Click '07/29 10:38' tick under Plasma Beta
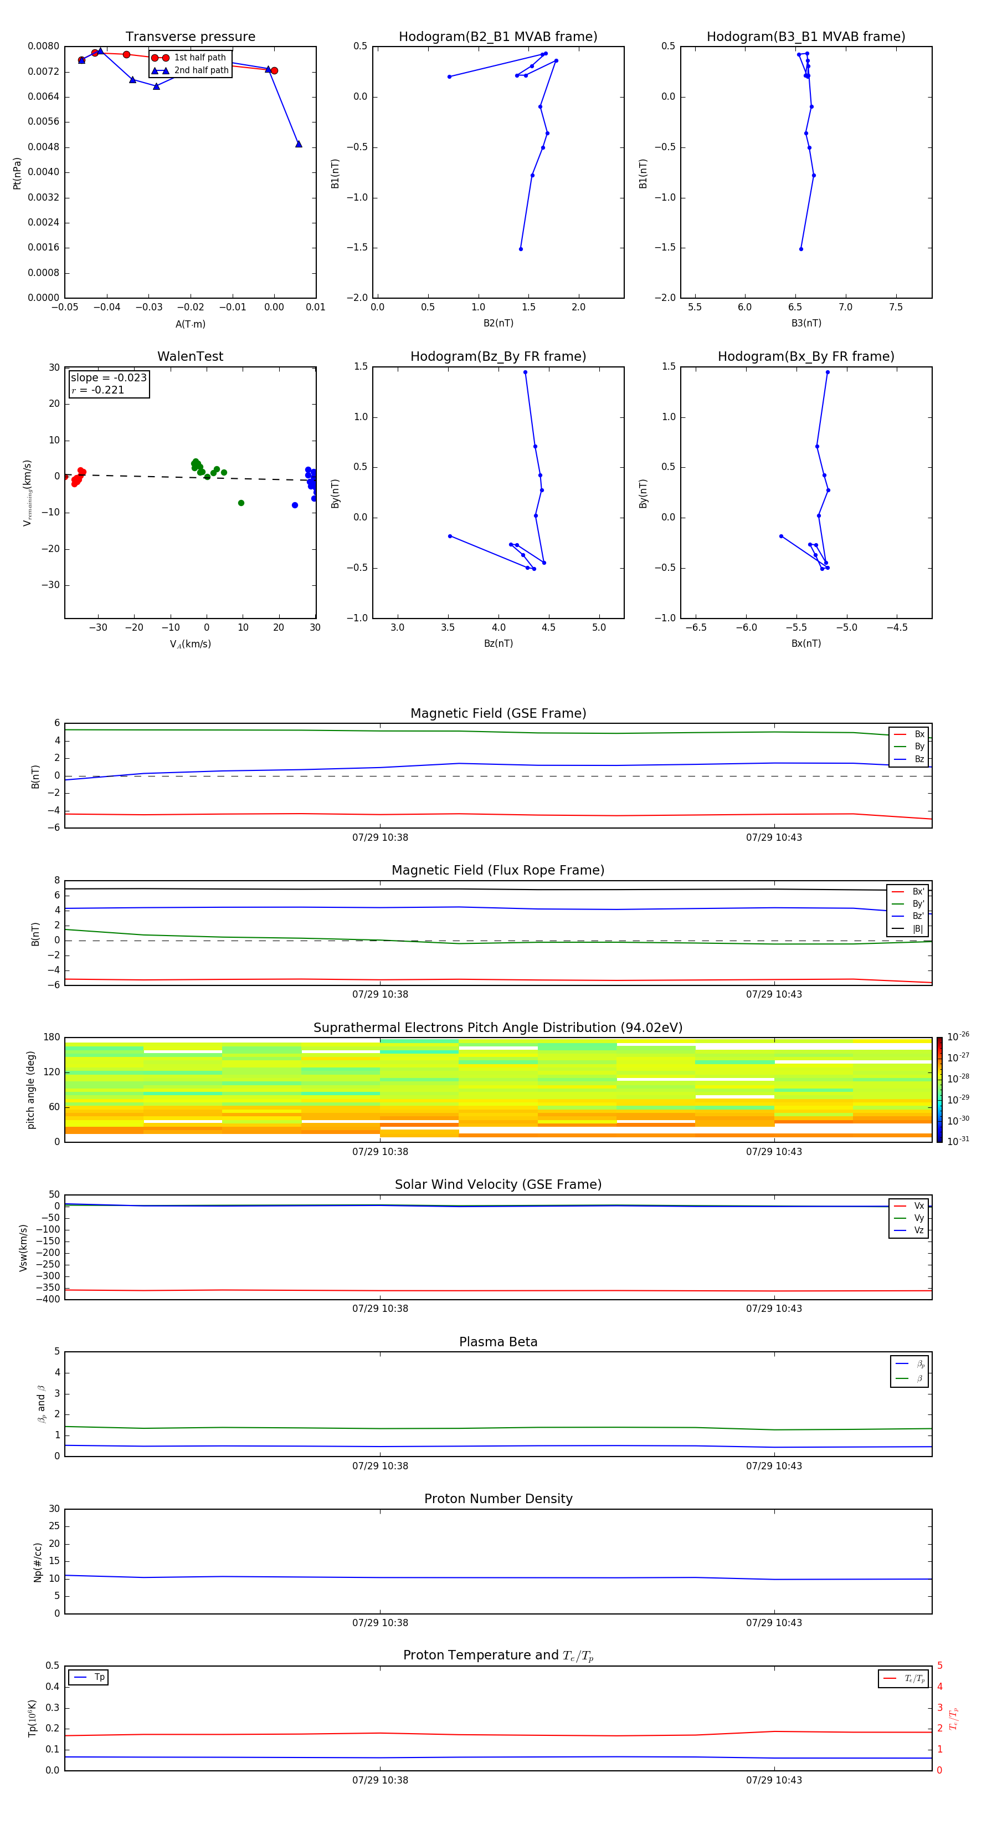This screenshot has height=1829, width=997. pyautogui.click(x=381, y=1466)
